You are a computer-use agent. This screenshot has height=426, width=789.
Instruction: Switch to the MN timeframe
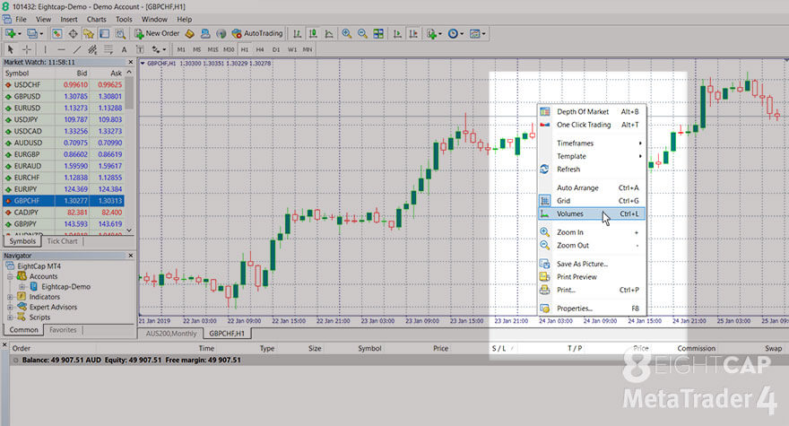308,49
